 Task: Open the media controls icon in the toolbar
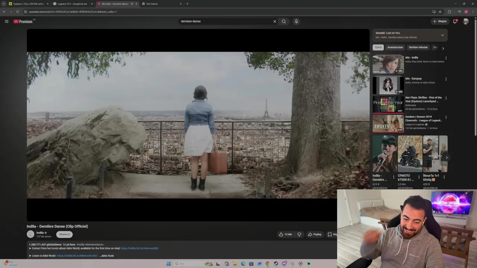pyautogui.click(x=459, y=12)
